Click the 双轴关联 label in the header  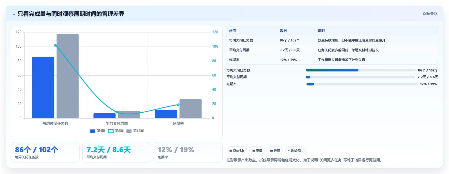click(x=430, y=13)
